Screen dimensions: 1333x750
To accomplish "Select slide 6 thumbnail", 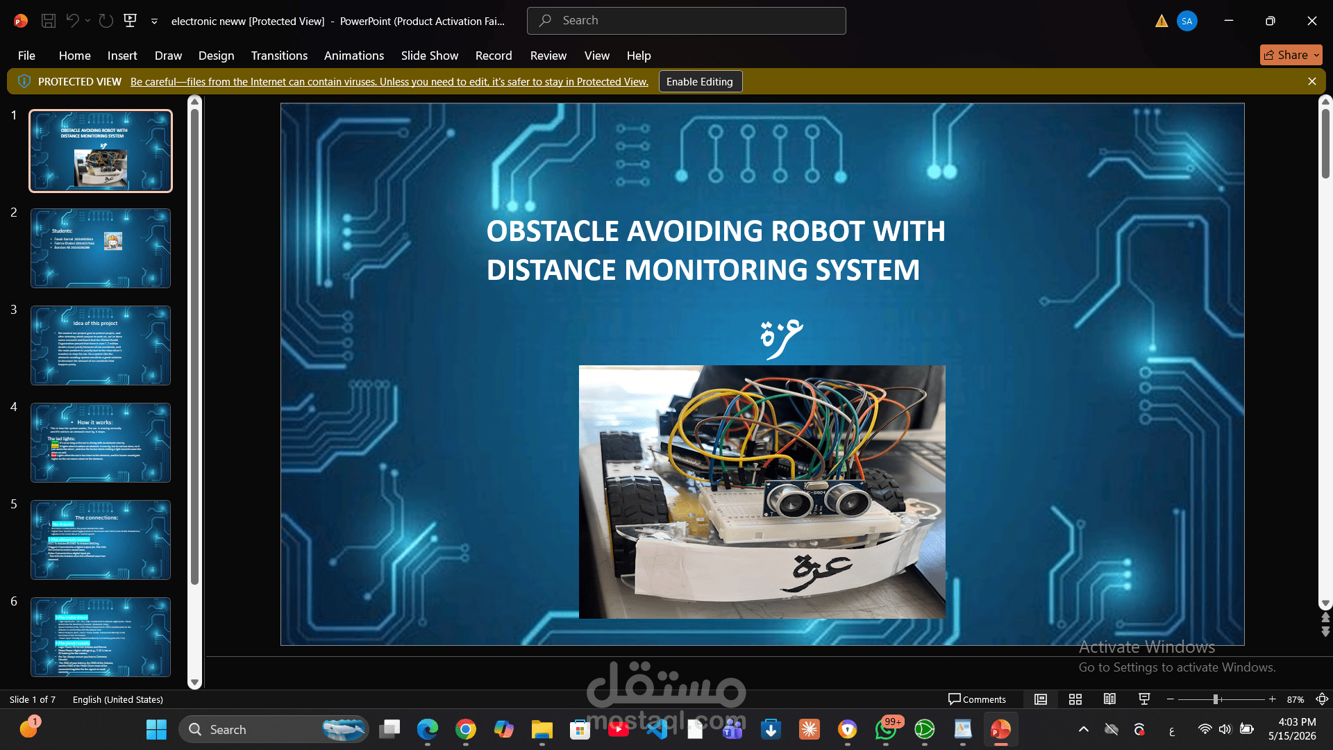I will 101,637.
